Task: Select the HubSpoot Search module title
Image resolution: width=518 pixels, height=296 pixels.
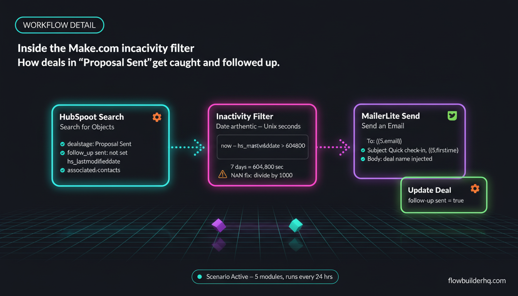Action: [x=92, y=117]
